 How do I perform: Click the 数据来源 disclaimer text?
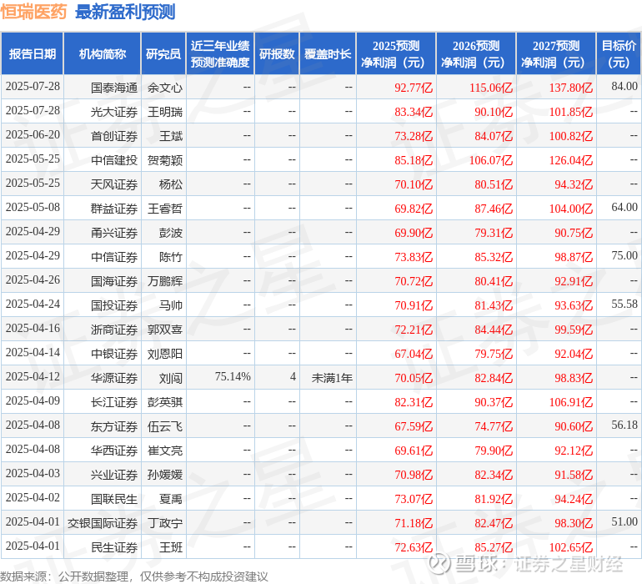(x=134, y=576)
